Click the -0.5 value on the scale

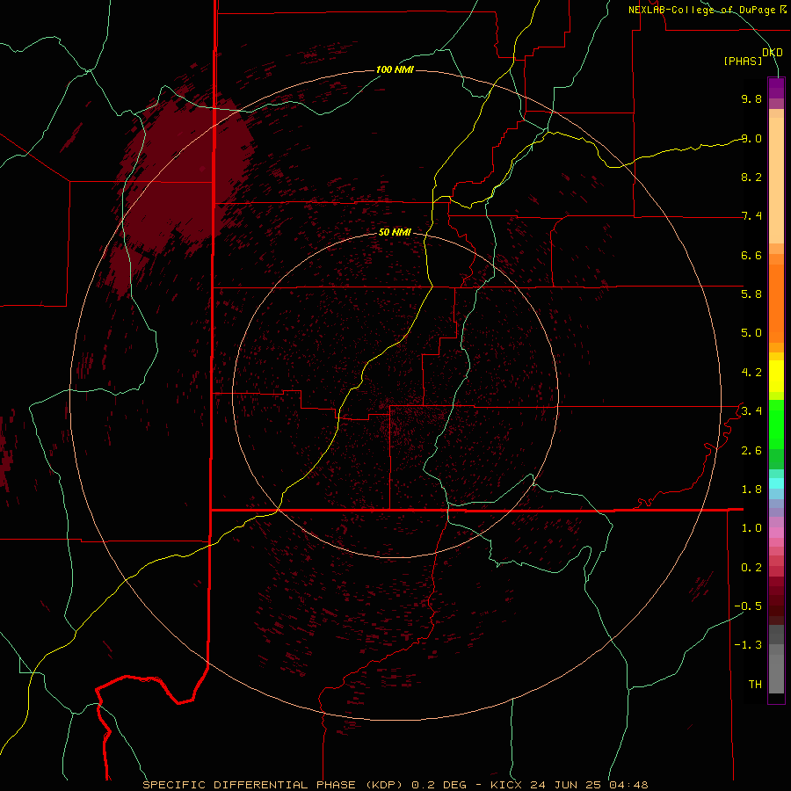tap(748, 606)
